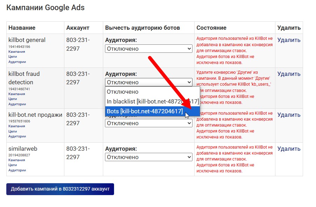316x207 pixels.
Task: Click 'Удалить' column header
Action: point(289,28)
